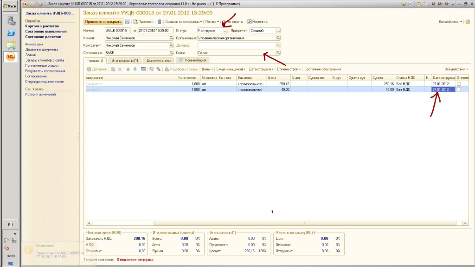The width and height of the screenshot is (475, 267).
Task: Save the document with the diskette icon
Action: 127,22
